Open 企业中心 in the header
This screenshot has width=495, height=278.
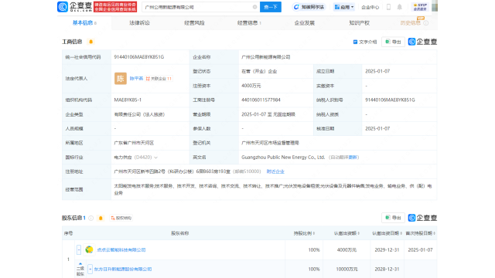(x=370, y=7)
